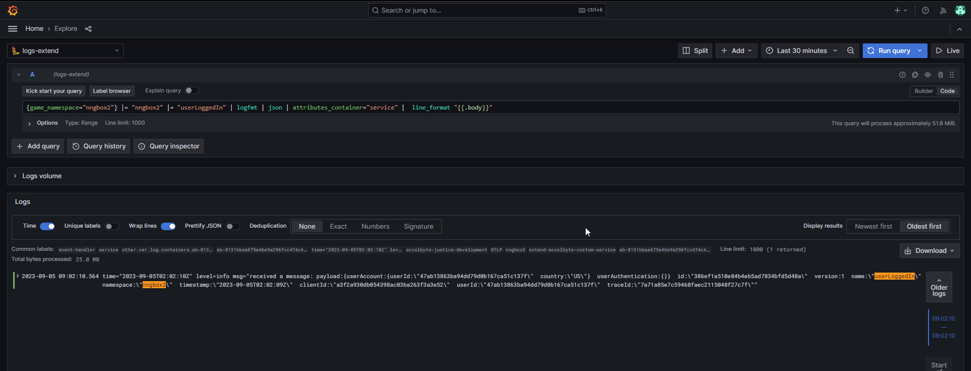Image resolution: width=971 pixels, height=371 pixels.
Task: Open Query inspector
Action: click(x=168, y=146)
